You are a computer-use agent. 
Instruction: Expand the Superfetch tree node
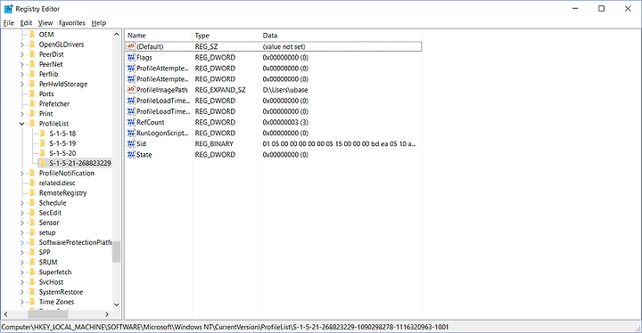point(22,272)
